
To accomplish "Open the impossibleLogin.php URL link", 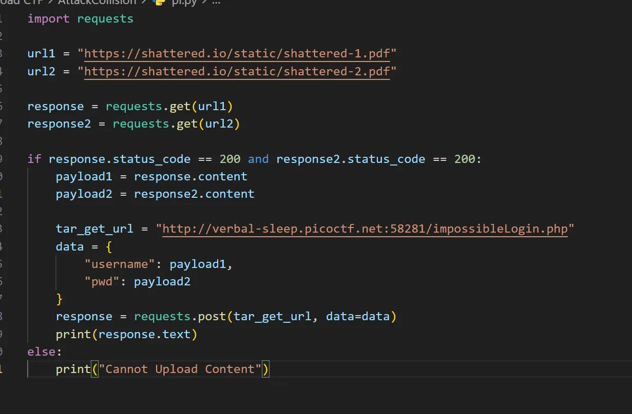I will 365,229.
